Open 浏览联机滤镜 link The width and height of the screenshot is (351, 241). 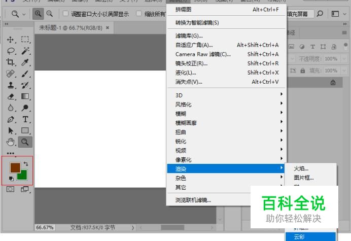click(x=193, y=200)
